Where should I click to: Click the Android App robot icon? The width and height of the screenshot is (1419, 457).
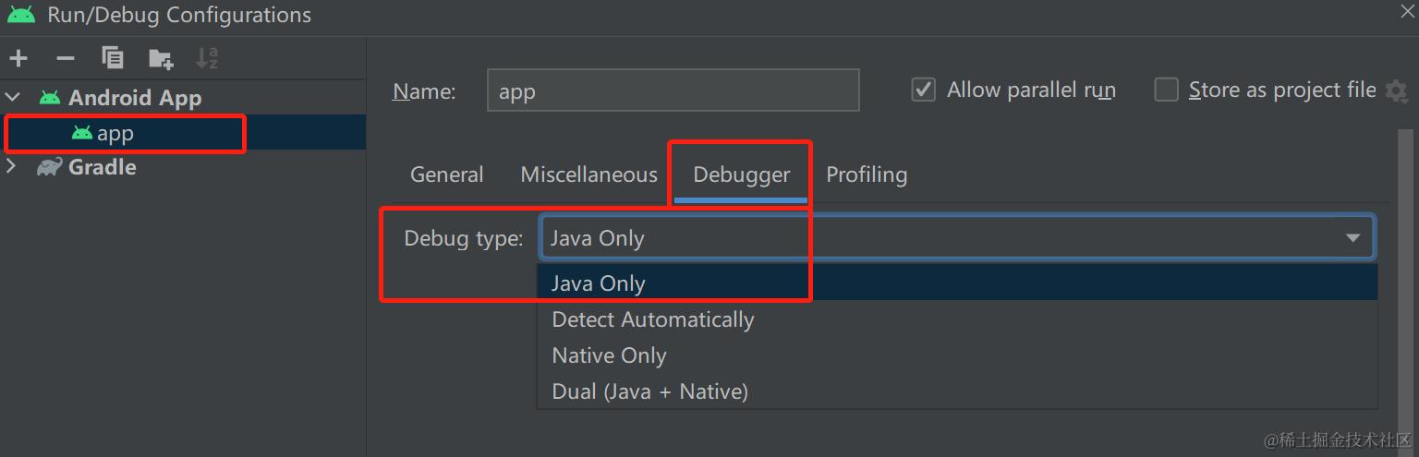(50, 98)
